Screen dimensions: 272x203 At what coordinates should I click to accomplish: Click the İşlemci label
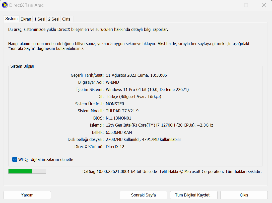click(97, 125)
